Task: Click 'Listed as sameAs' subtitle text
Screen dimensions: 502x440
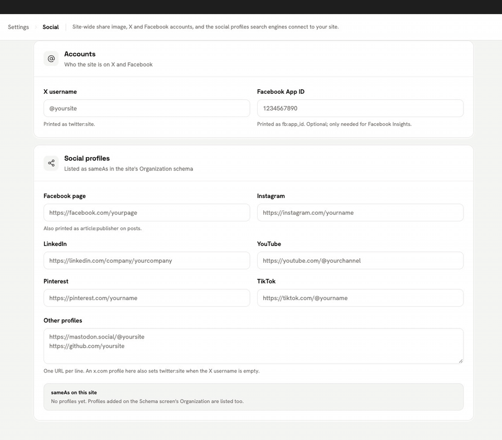Action: pyautogui.click(x=129, y=169)
